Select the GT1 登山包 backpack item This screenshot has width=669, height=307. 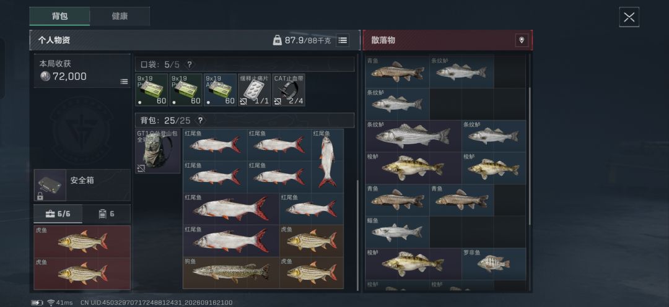tap(158, 151)
